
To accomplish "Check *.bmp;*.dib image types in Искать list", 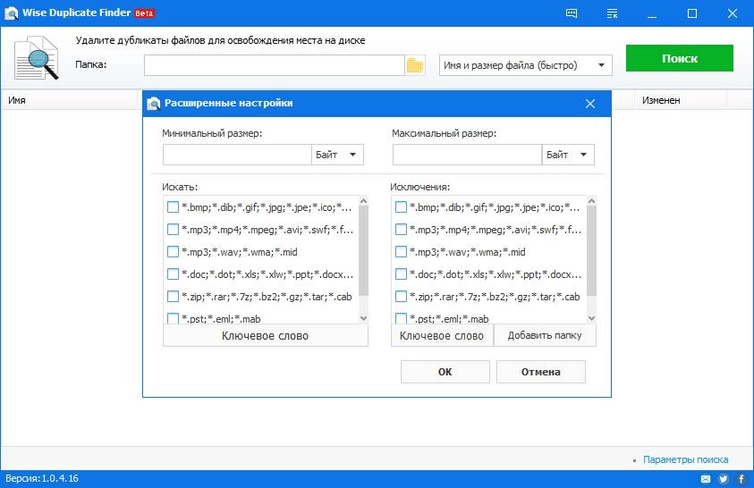I will 173,207.
